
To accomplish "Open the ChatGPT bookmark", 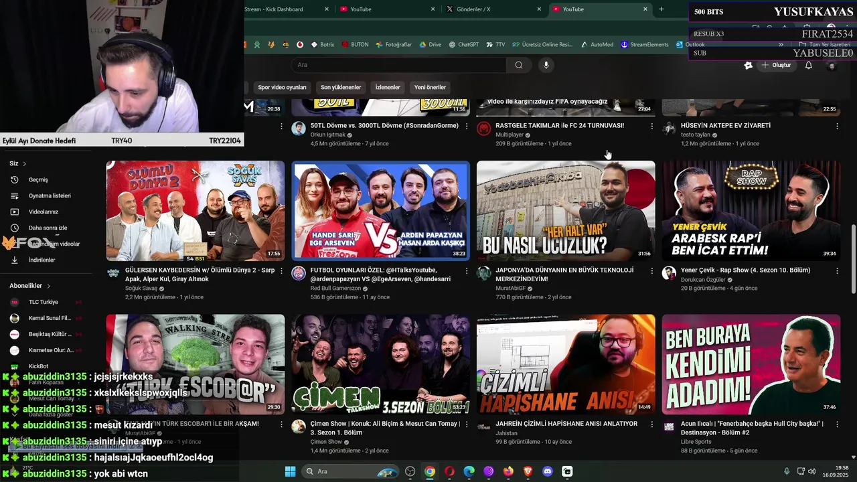I will 464,45.
